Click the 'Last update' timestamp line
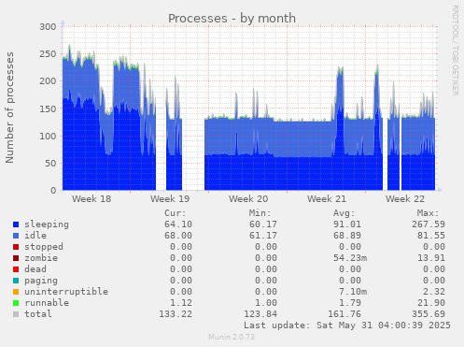 click(x=347, y=325)
